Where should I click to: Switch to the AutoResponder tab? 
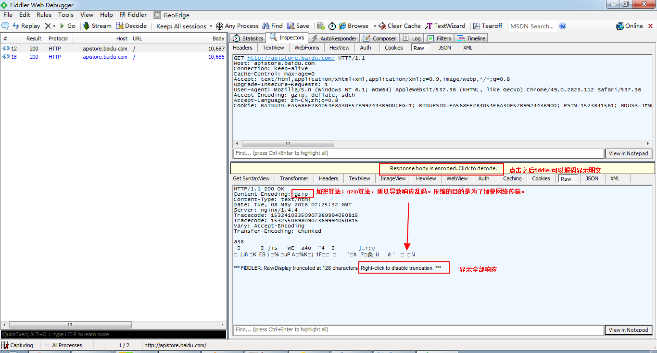pos(334,38)
